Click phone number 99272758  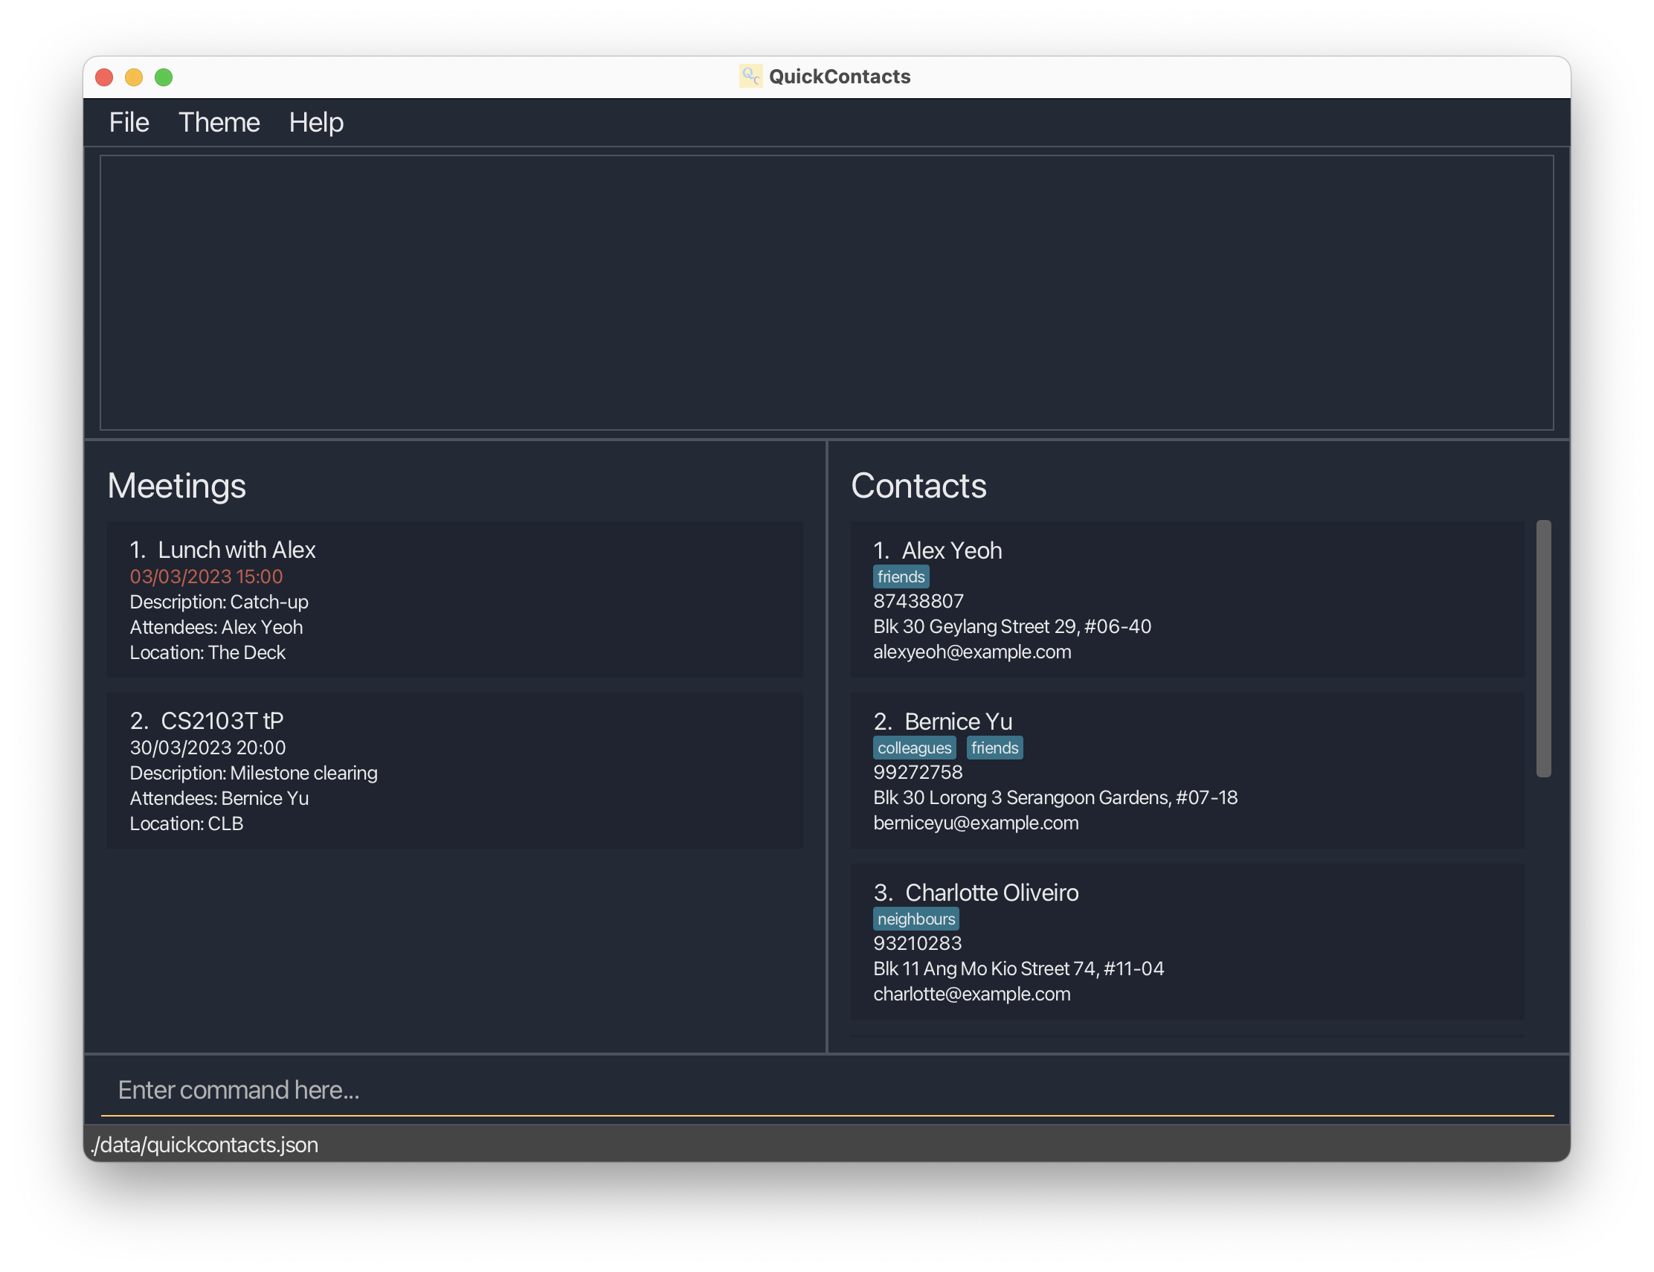coord(918,772)
